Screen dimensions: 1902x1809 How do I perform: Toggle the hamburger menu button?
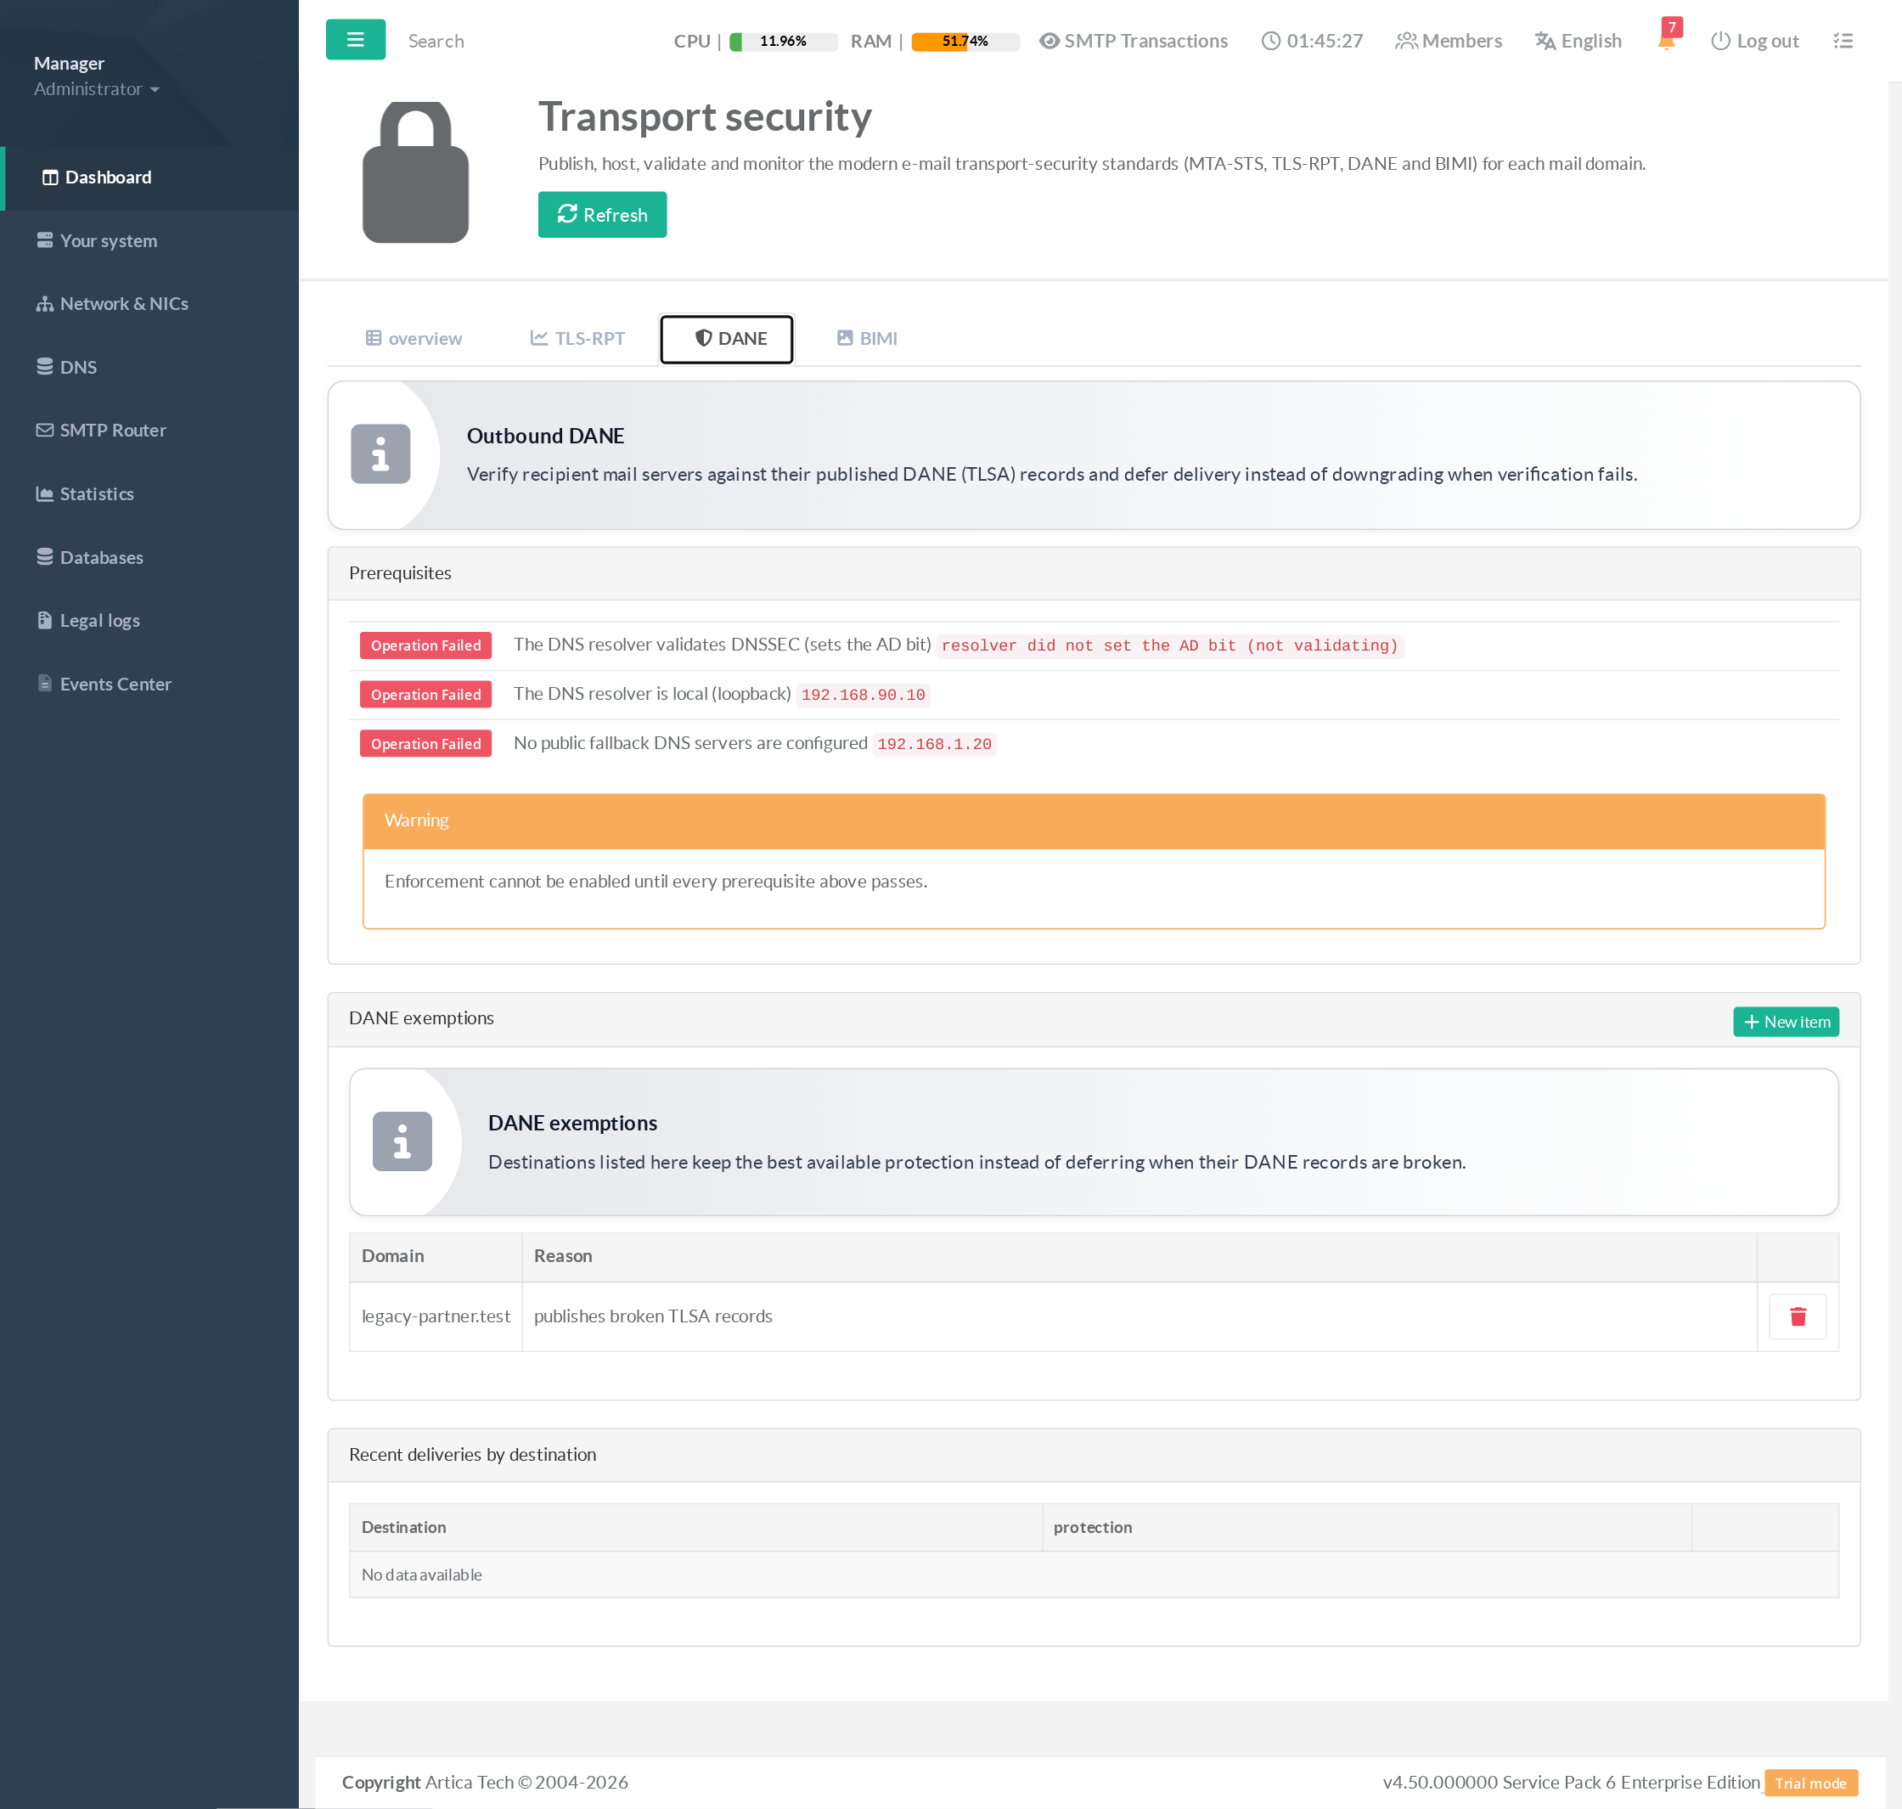(355, 40)
